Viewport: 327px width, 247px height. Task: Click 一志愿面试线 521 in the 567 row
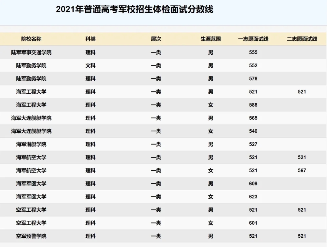253,171
